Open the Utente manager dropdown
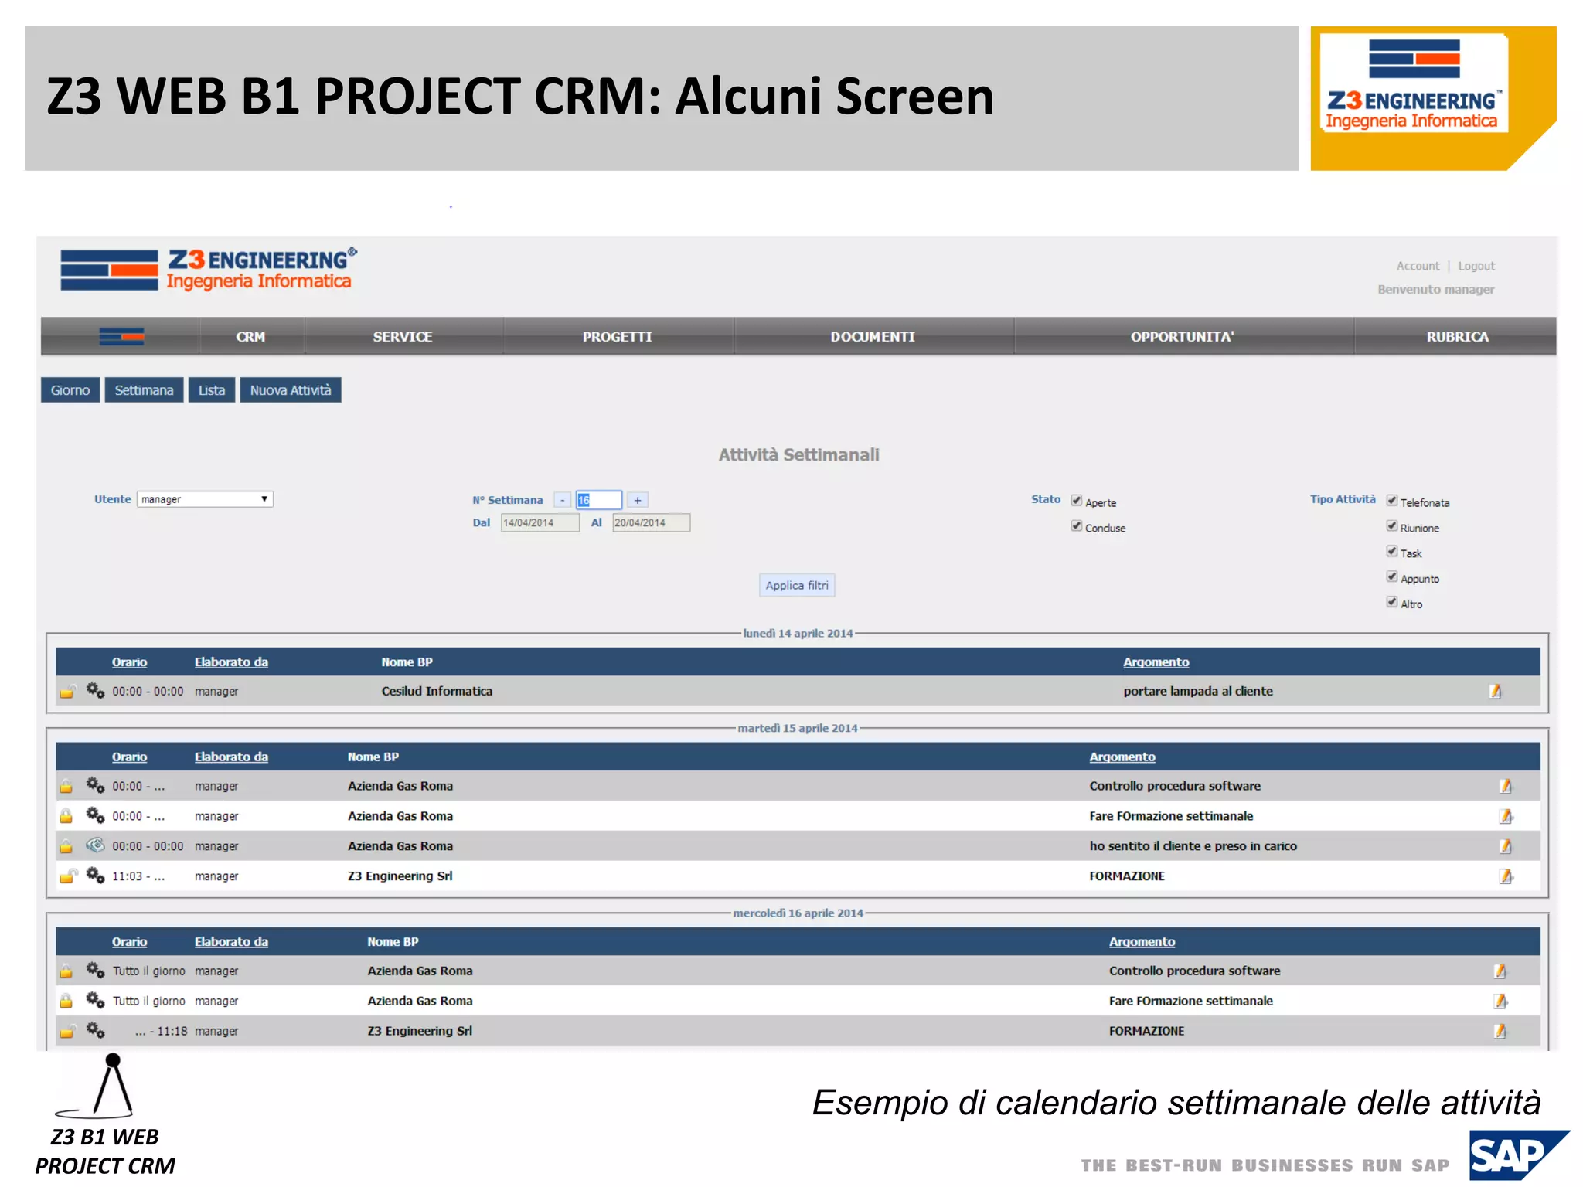Screen dimensions: 1583x1187 pos(205,499)
